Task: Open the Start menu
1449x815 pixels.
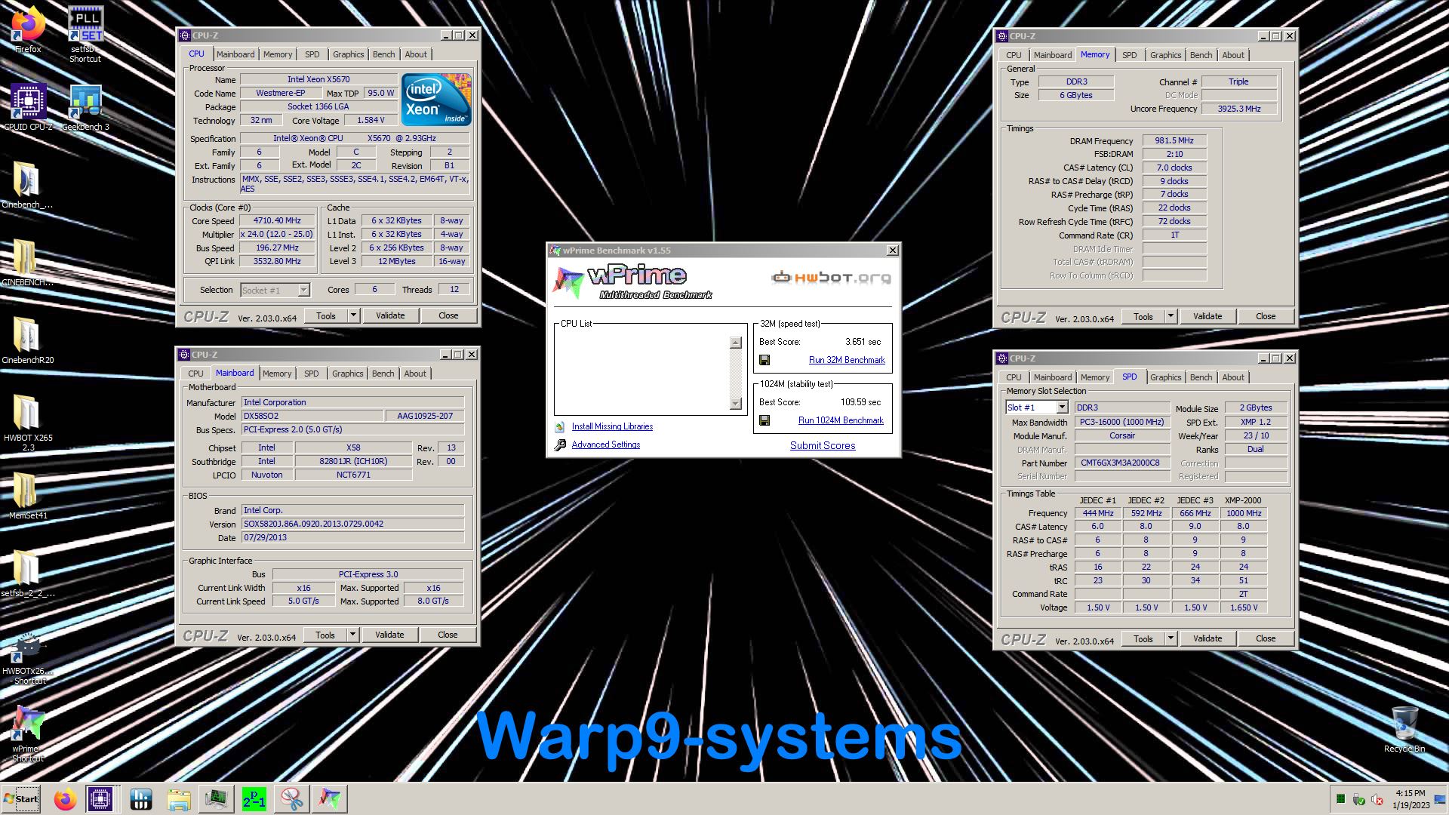Action: (21, 799)
